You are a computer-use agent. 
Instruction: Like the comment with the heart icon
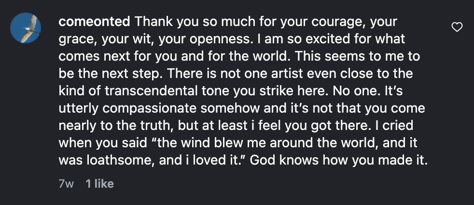(456, 27)
